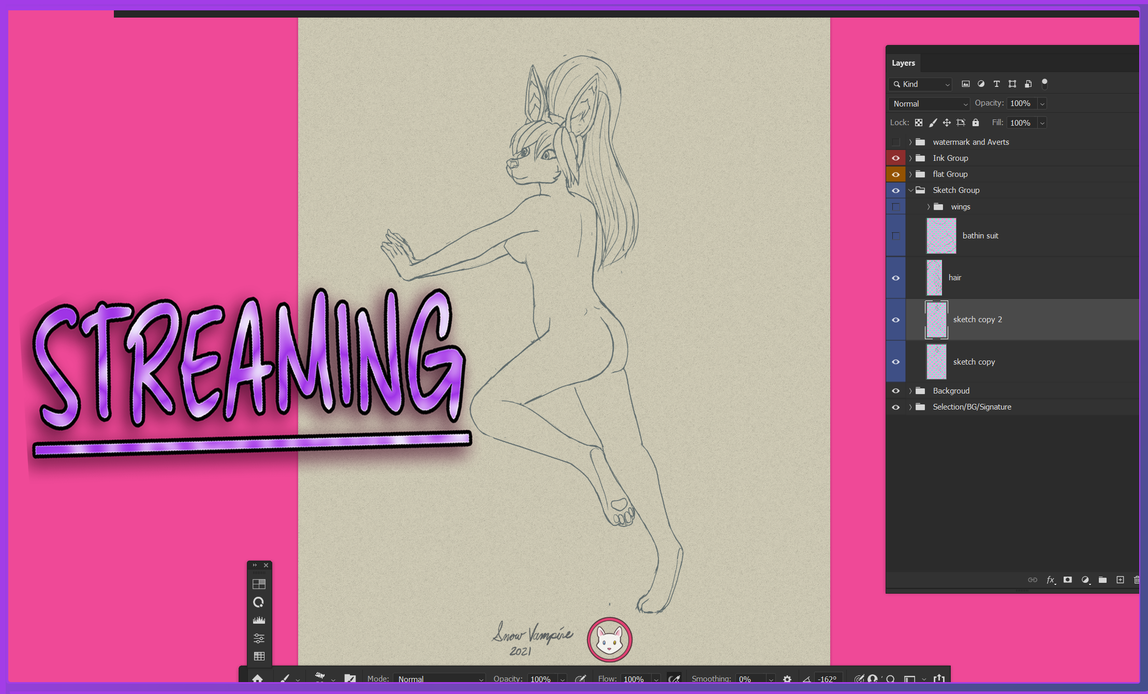This screenshot has height=694, width=1148.
Task: Click the lock transparent pixels icon
Action: pos(919,123)
